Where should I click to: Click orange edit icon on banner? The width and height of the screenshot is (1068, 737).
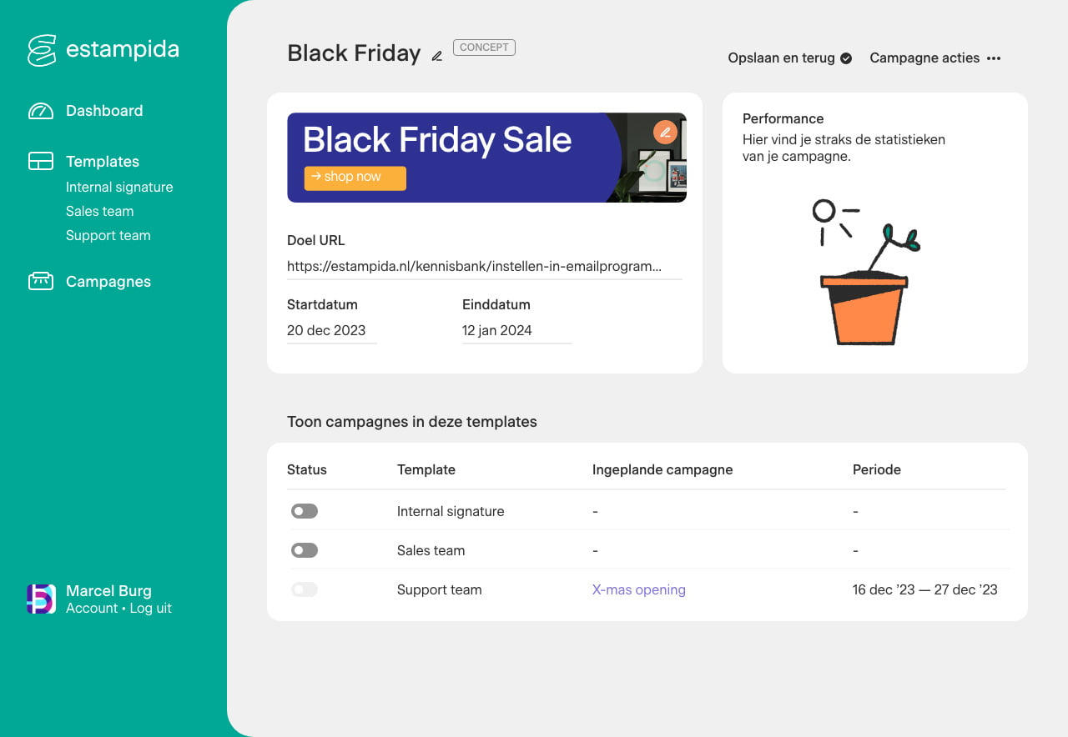coord(665,133)
